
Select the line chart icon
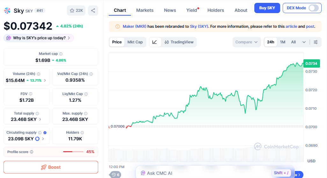[x=155, y=42]
